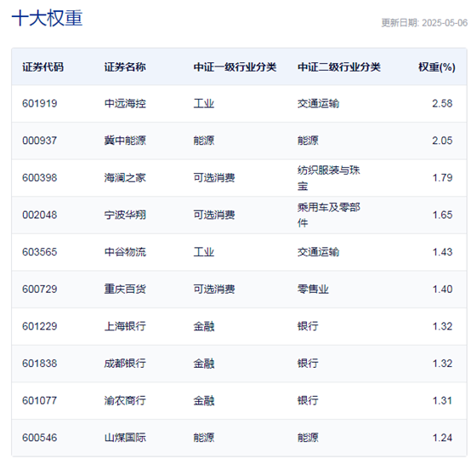Click the 中证一级行业分类 column header
Screen dimensions: 471x465
tap(235, 66)
